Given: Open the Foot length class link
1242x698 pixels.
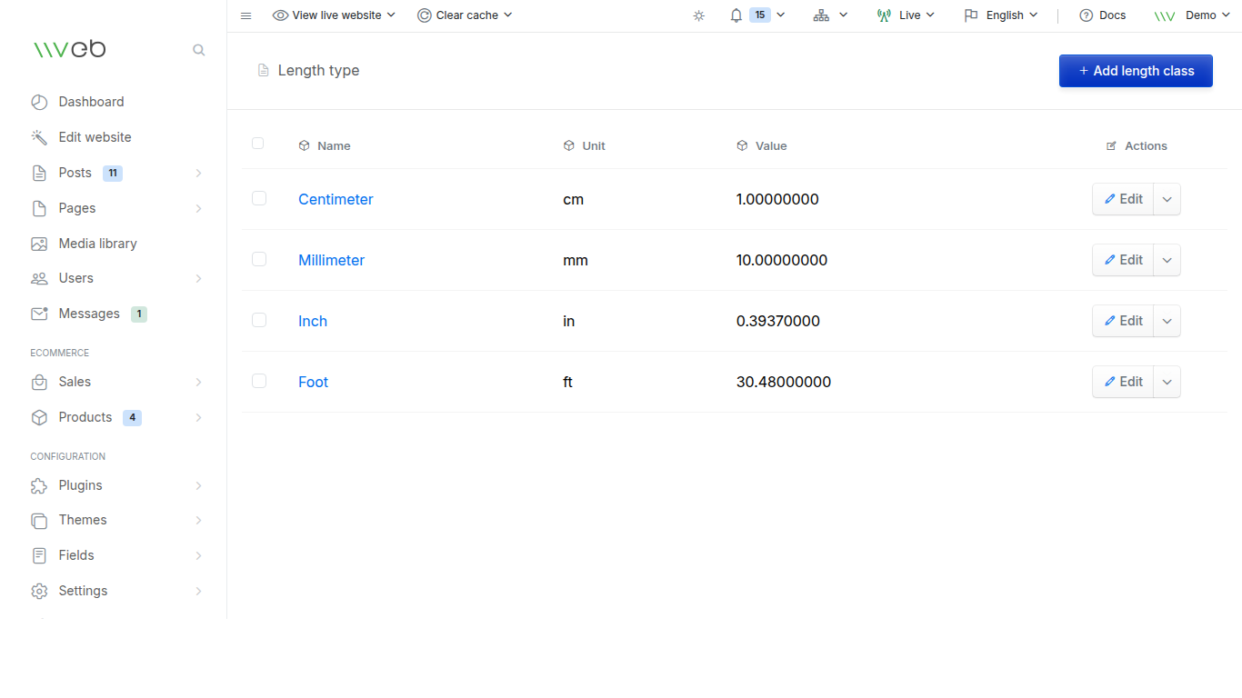Looking at the screenshot, I should coord(313,382).
